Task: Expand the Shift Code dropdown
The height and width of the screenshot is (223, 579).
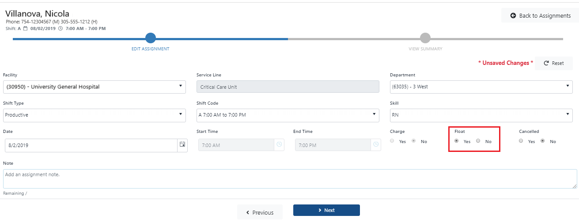Action: click(x=288, y=115)
